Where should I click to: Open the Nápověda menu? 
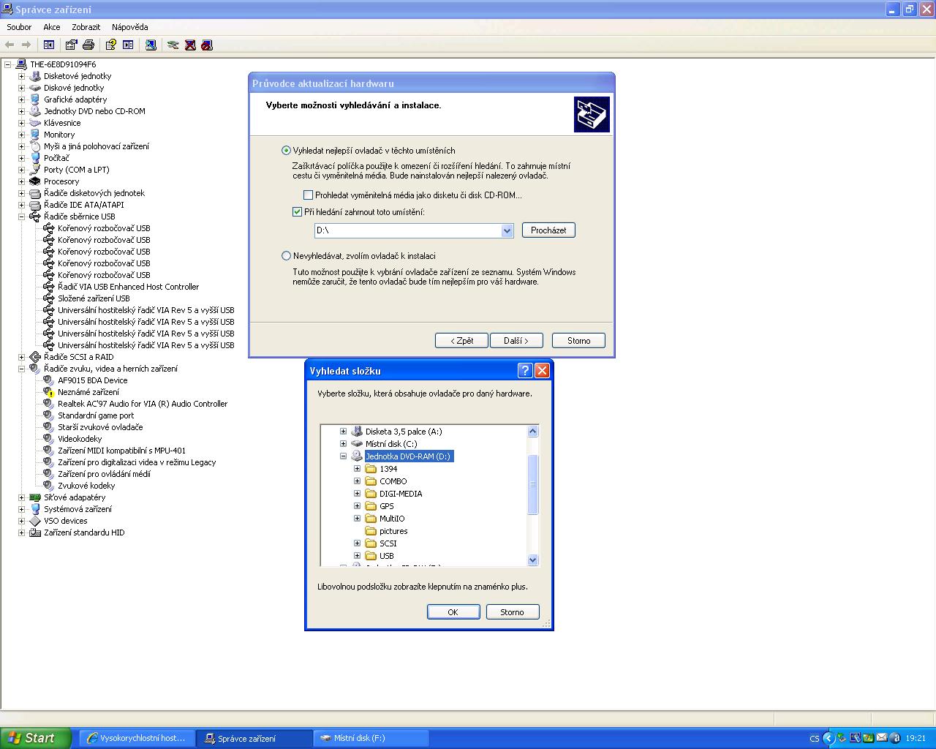[x=130, y=27]
